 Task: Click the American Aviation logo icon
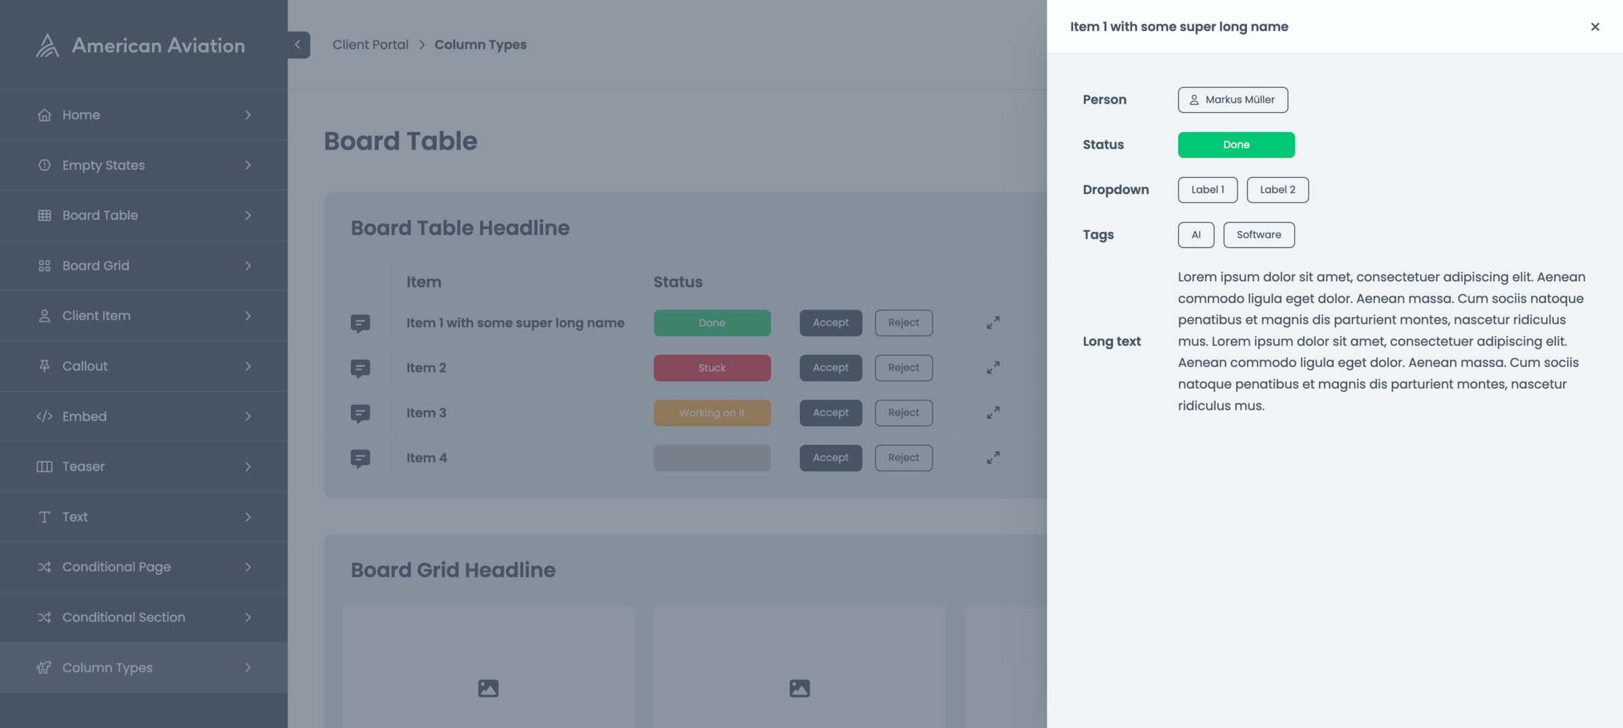point(47,45)
